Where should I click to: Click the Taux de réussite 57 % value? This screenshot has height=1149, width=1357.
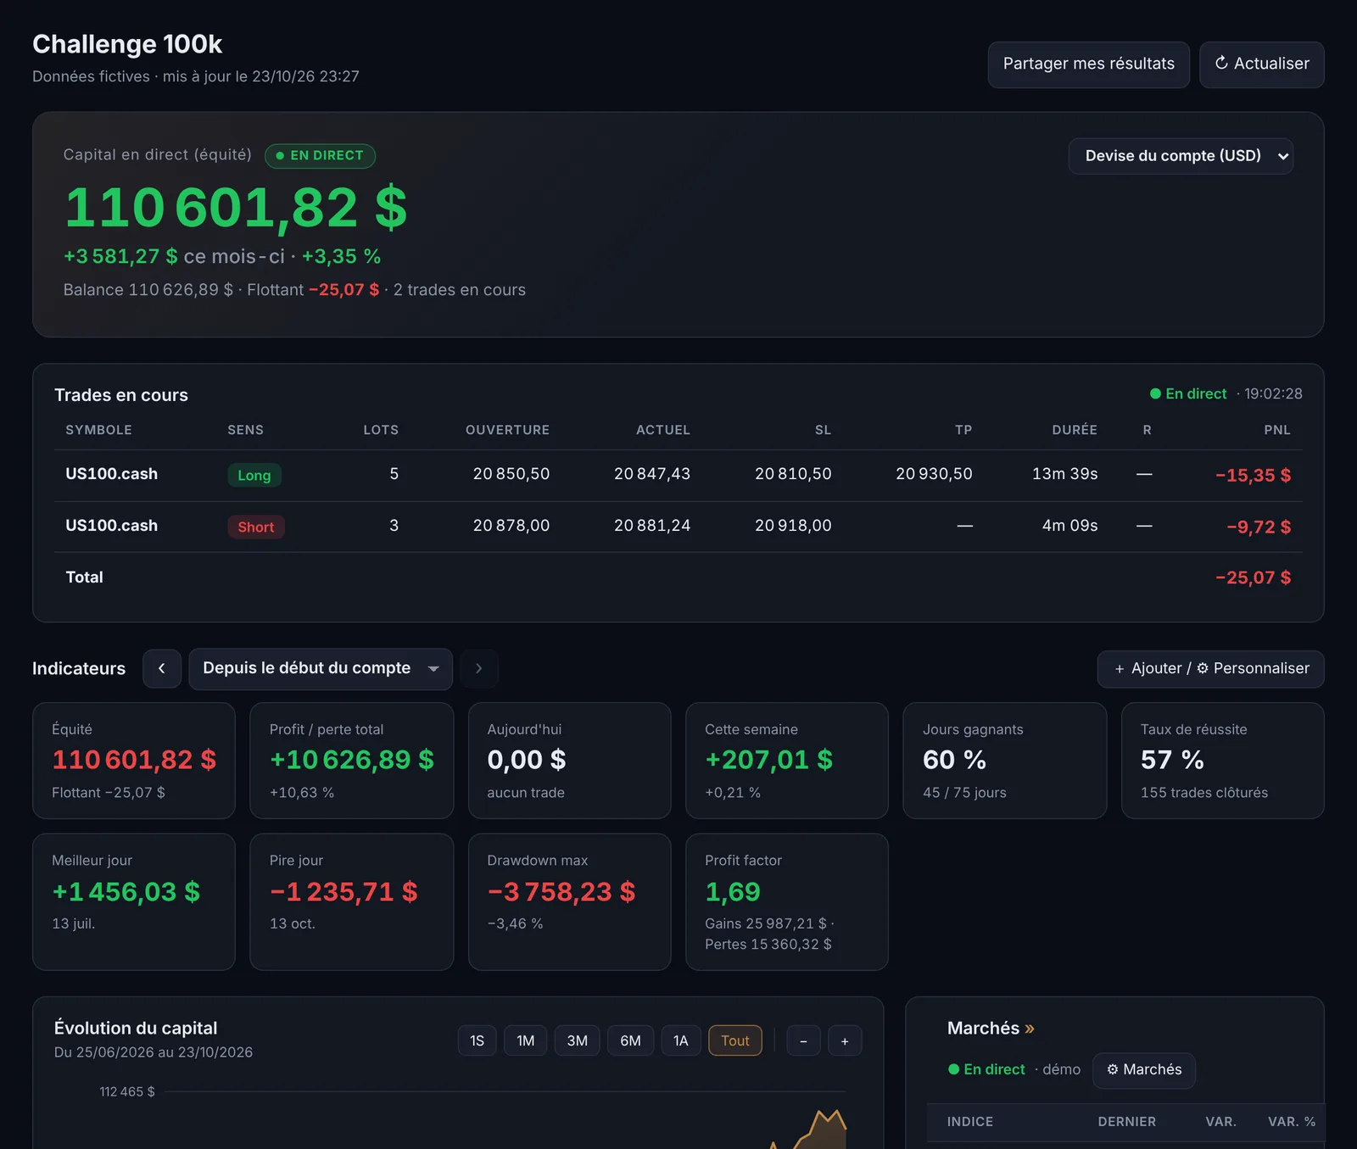click(1172, 761)
